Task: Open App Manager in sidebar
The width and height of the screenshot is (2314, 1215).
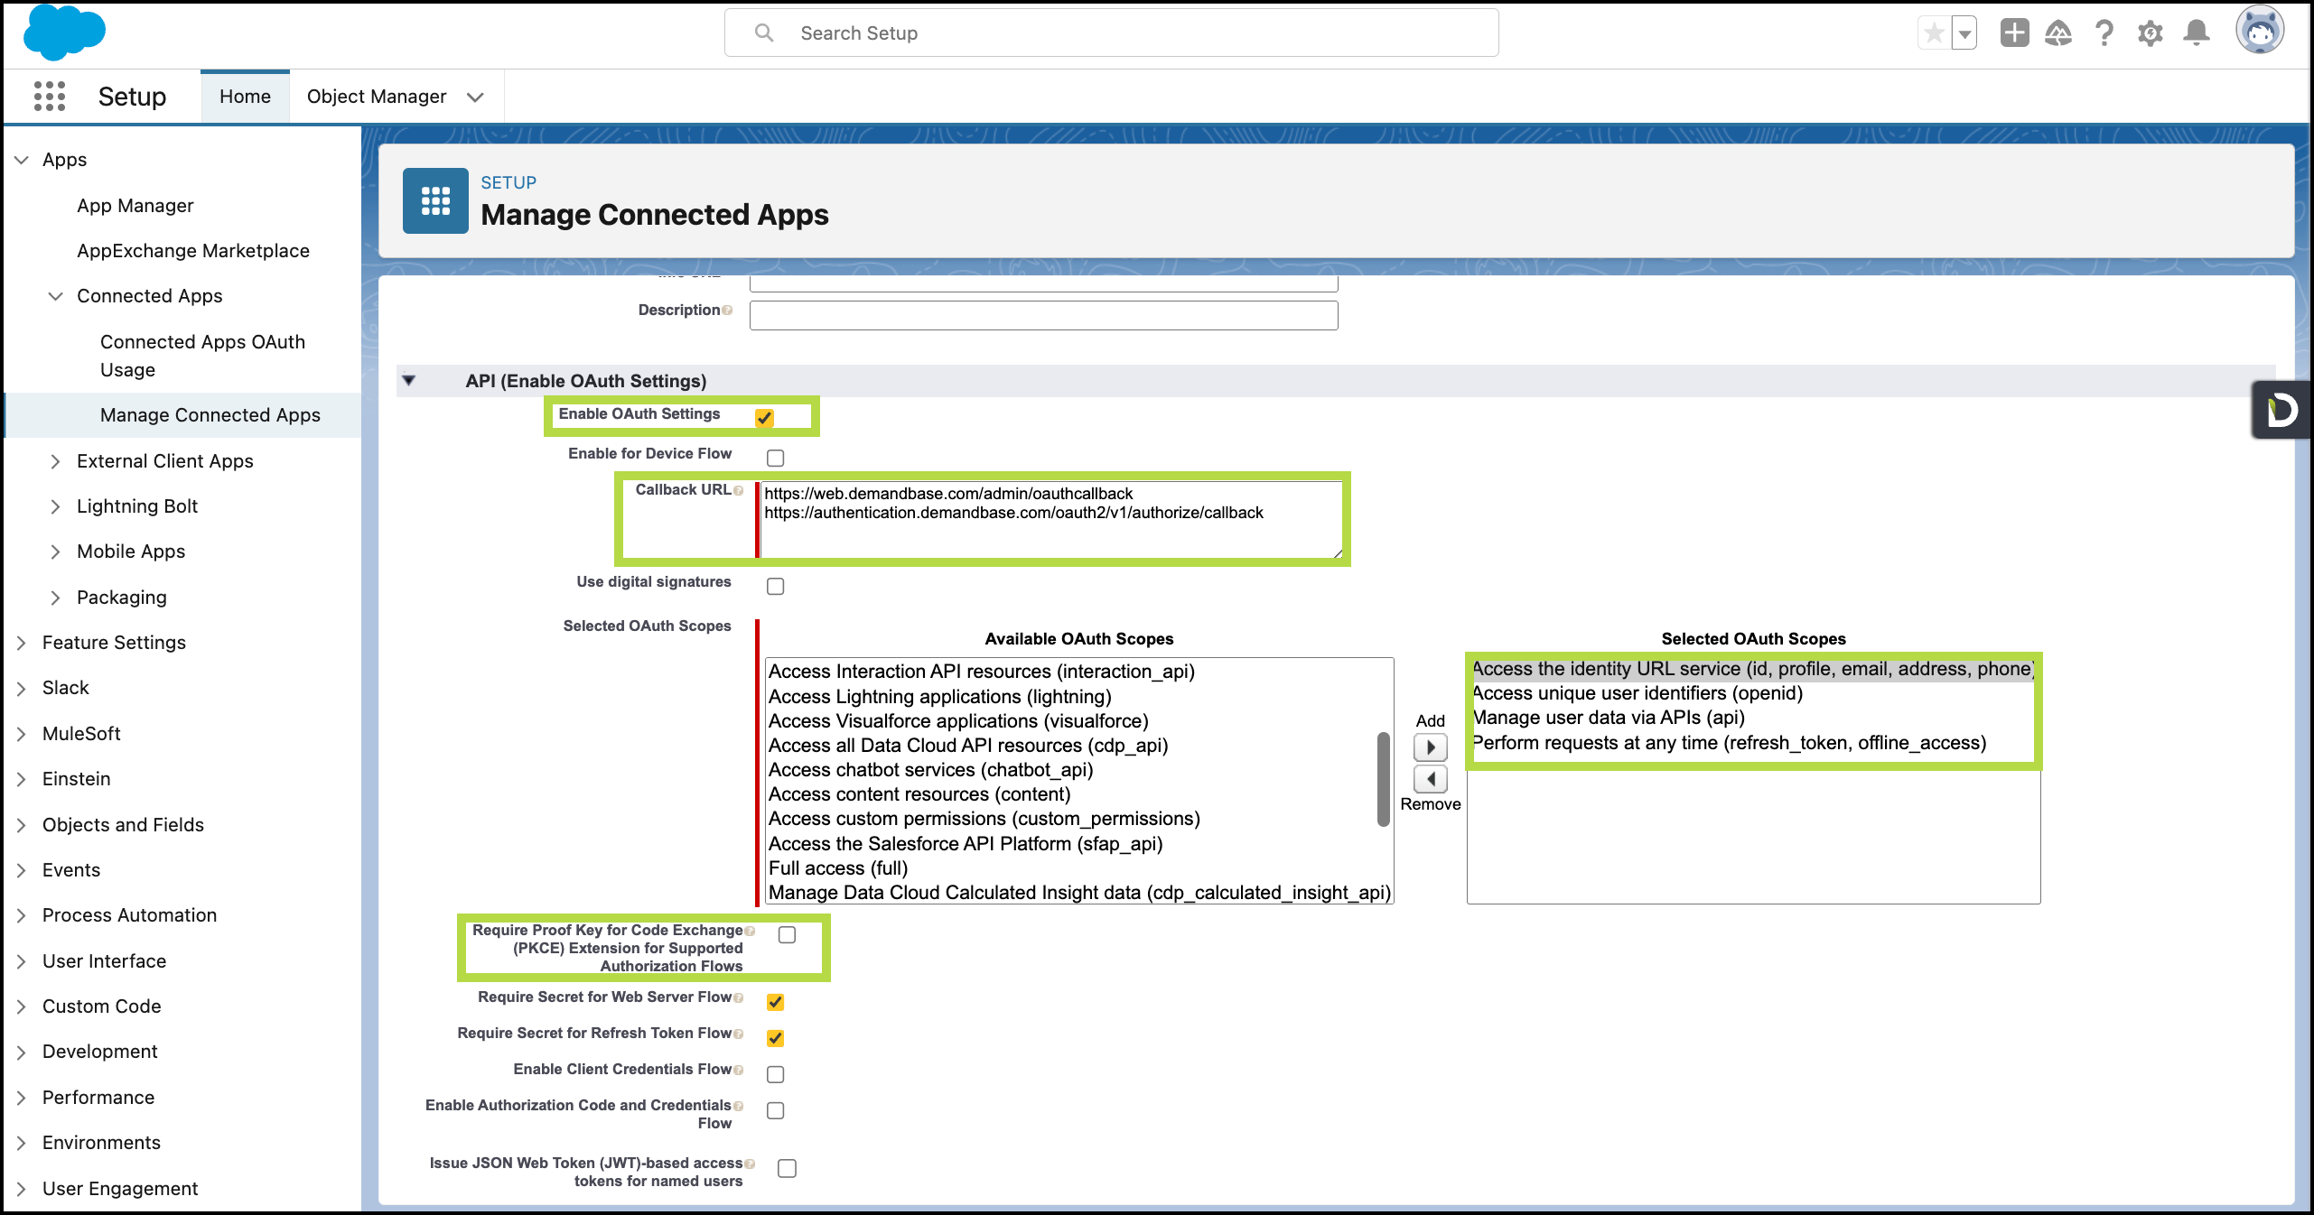Action: coord(135,206)
